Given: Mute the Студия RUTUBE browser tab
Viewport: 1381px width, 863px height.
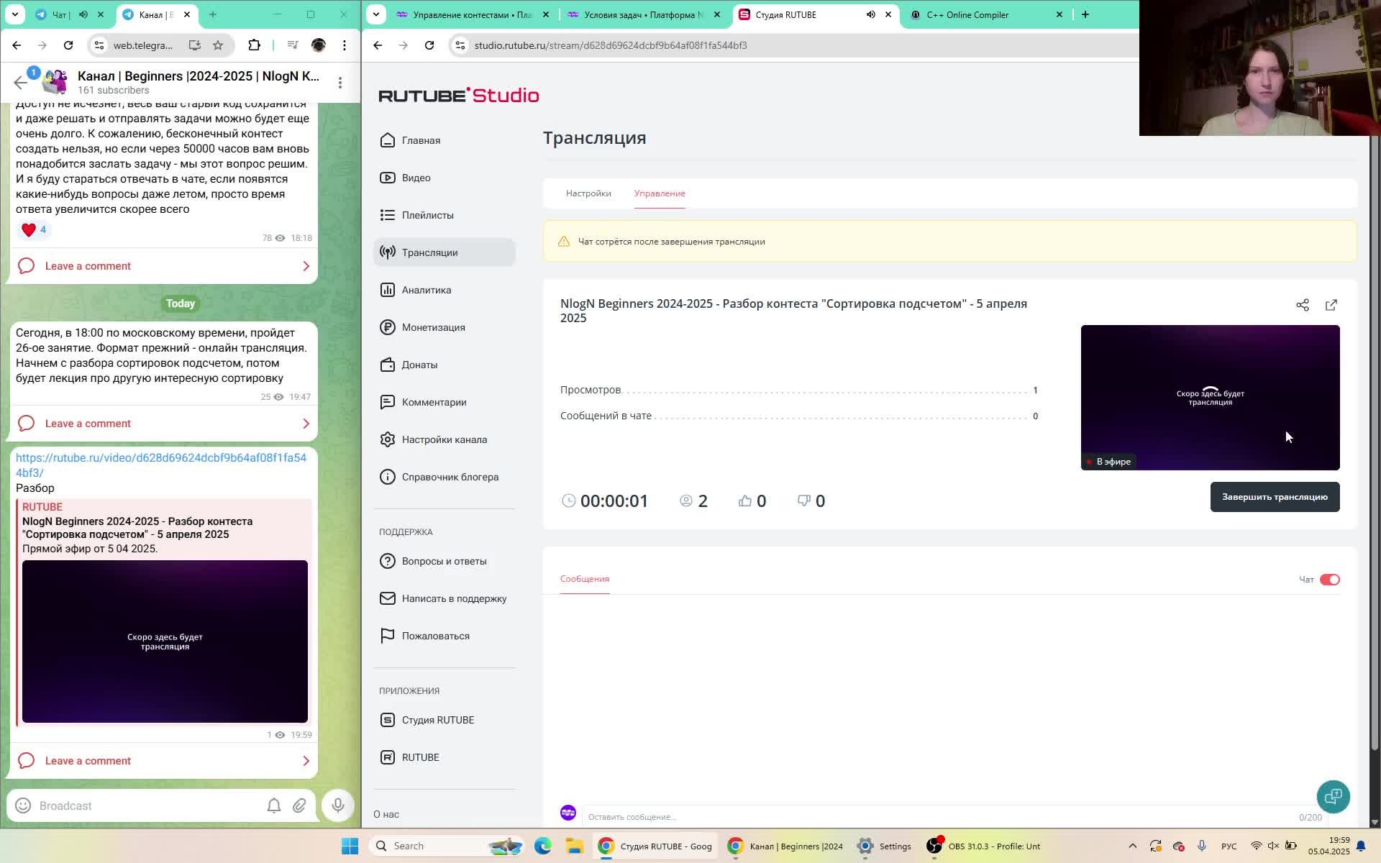Looking at the screenshot, I should [870, 14].
